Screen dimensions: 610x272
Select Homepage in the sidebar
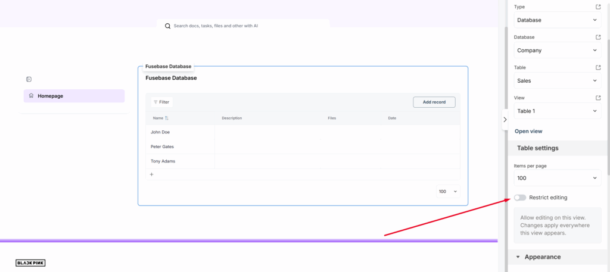pos(74,96)
